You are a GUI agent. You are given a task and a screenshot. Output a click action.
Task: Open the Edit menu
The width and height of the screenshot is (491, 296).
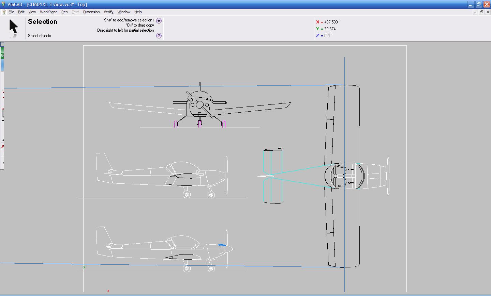click(x=21, y=12)
